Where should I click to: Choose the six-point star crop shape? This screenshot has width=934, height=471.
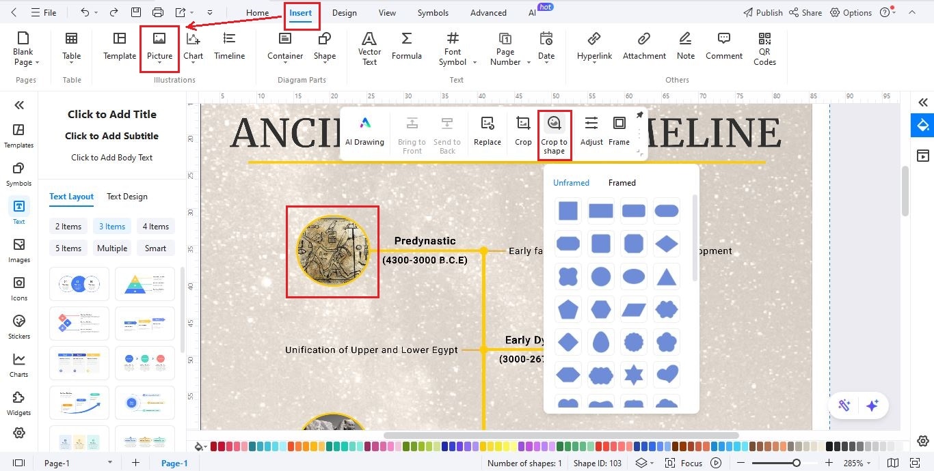click(x=634, y=375)
